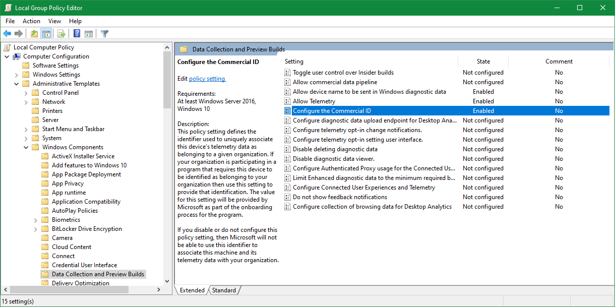Toggle the Show/Hide Action Pane icon
The width and height of the screenshot is (615, 307).
pyautogui.click(x=89, y=34)
